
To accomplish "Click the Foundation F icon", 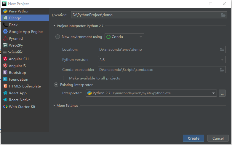I will coord(5,79).
